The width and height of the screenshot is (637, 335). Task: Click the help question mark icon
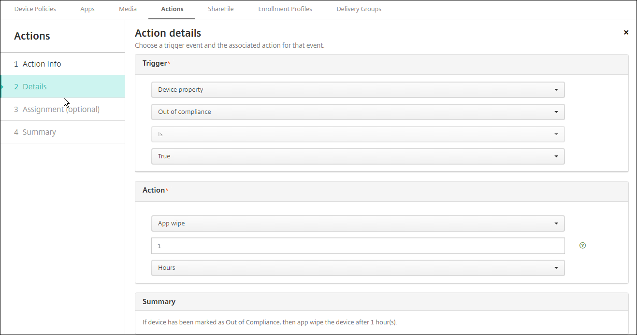click(582, 246)
